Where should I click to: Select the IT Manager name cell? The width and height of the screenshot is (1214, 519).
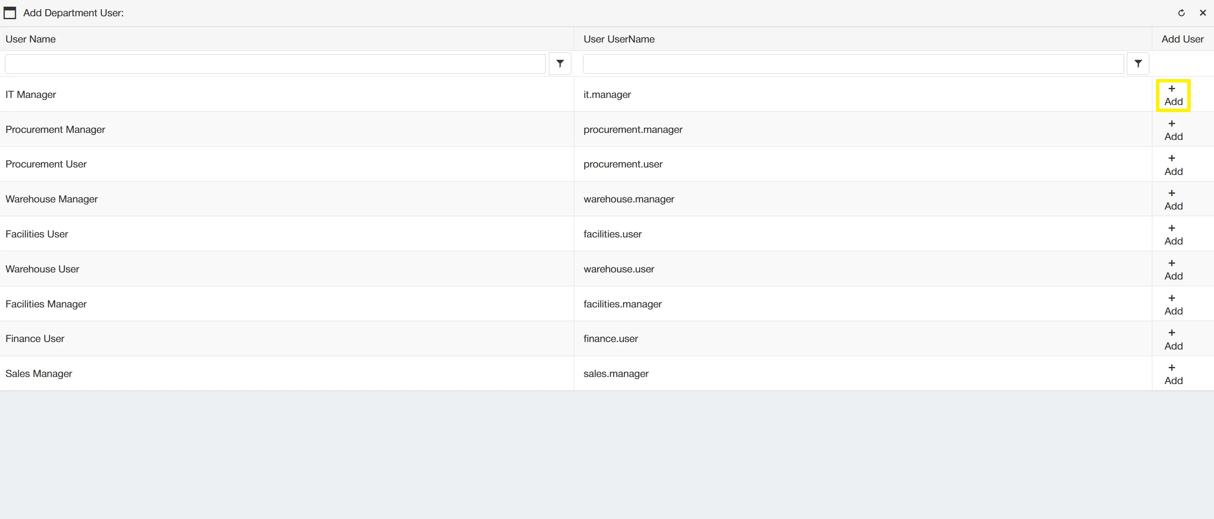[287, 94]
